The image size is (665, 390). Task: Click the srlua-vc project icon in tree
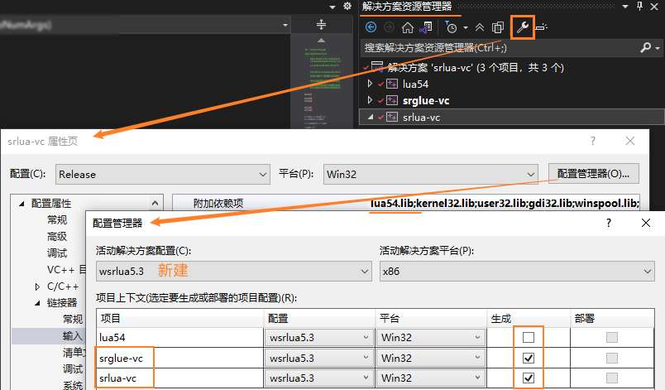point(392,117)
